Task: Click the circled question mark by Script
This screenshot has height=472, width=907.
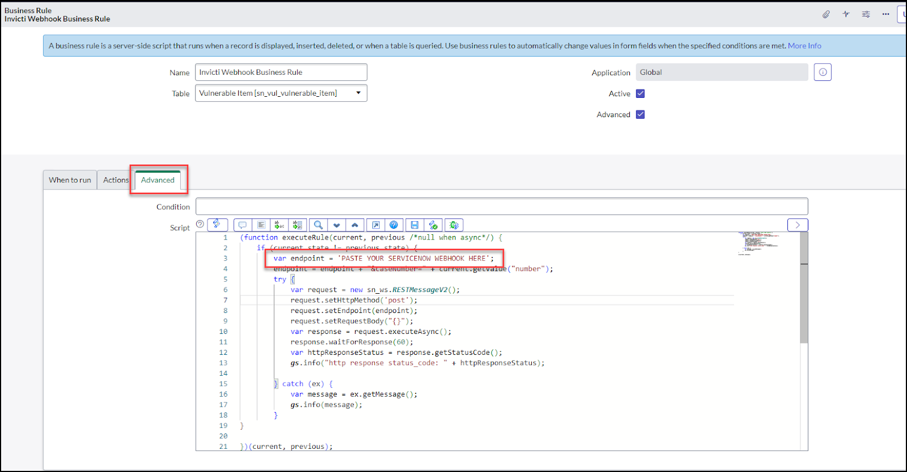Action: coord(200,224)
